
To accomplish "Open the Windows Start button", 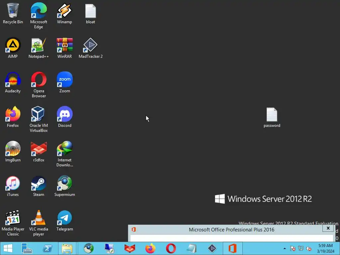I will click(x=8, y=248).
